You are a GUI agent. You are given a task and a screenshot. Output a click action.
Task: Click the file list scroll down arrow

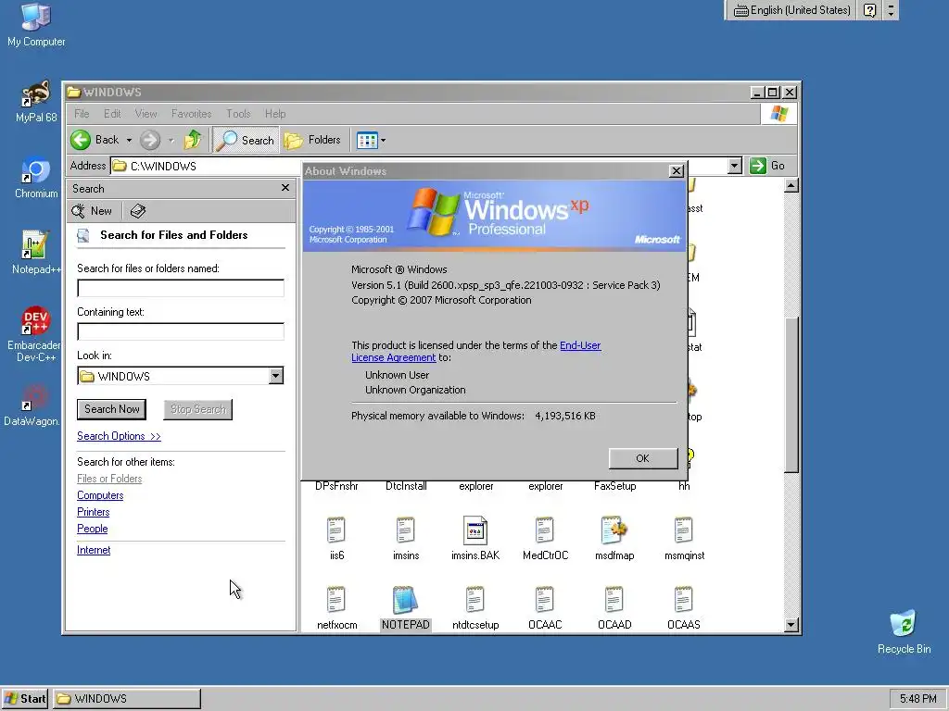tap(791, 625)
